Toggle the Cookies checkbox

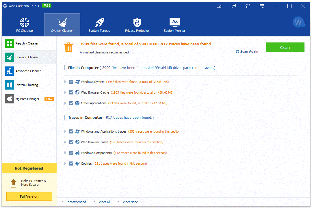pyautogui.click(x=71, y=164)
